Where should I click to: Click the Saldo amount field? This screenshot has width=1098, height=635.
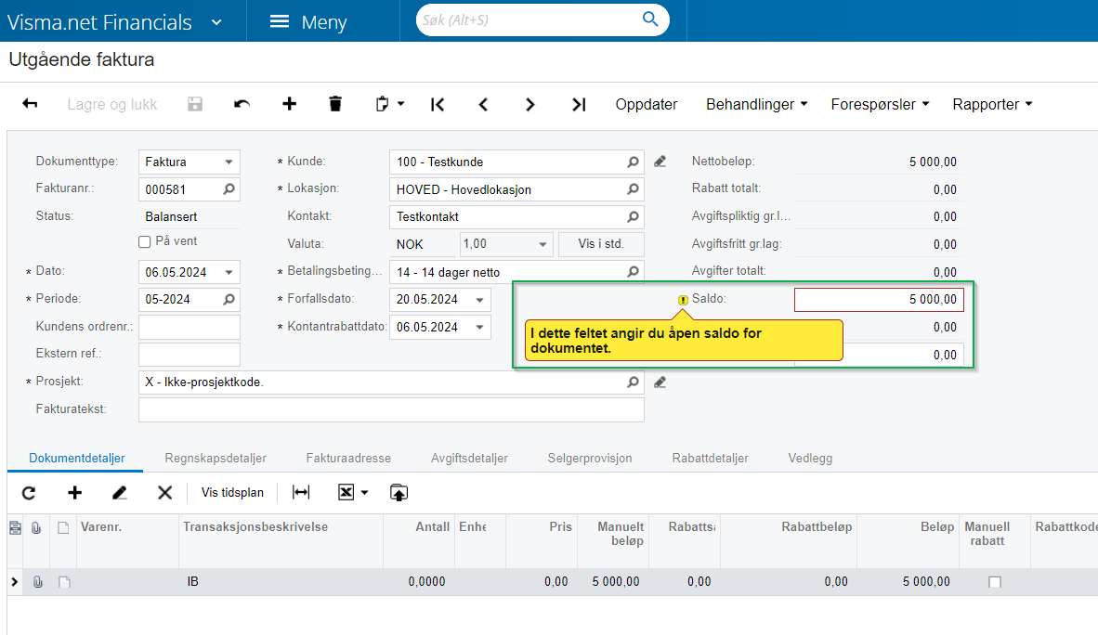tap(879, 300)
